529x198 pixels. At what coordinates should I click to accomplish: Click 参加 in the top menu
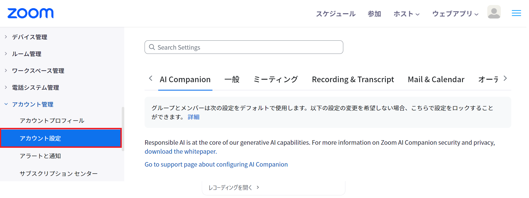point(374,13)
